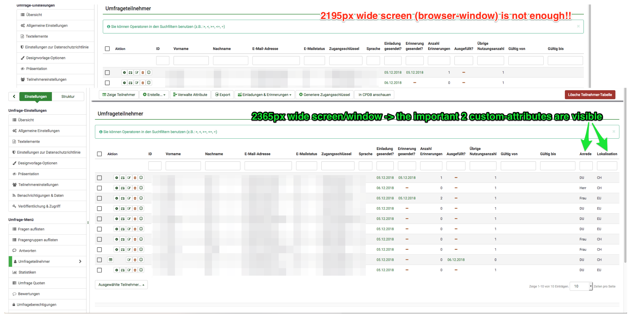
Task: Click gear icon in row with 2 reminders
Action: [x=117, y=198]
